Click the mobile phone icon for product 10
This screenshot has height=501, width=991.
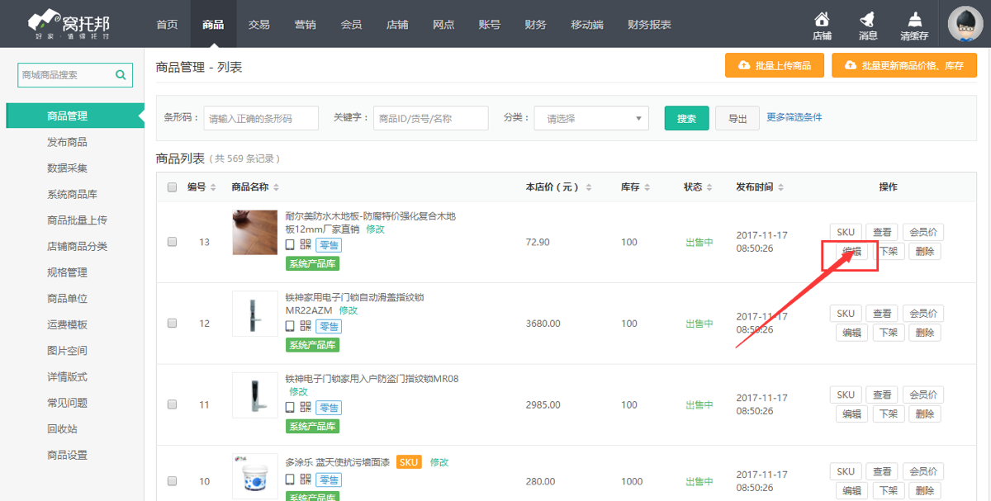pos(290,479)
